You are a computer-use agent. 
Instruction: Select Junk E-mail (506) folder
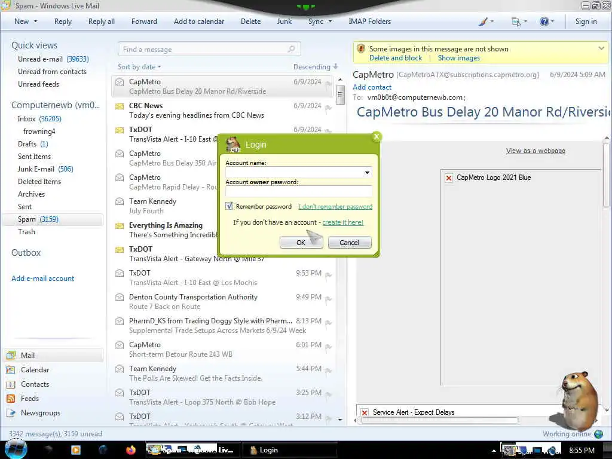click(x=45, y=169)
